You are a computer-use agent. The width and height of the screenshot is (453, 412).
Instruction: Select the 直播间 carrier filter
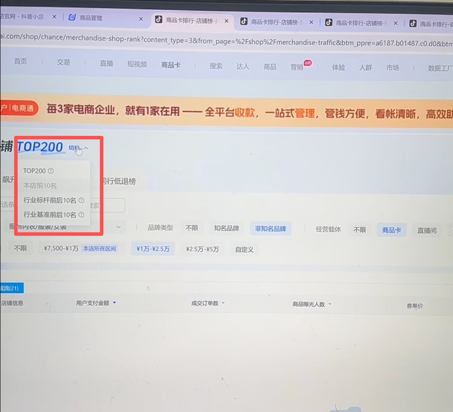pyautogui.click(x=427, y=231)
